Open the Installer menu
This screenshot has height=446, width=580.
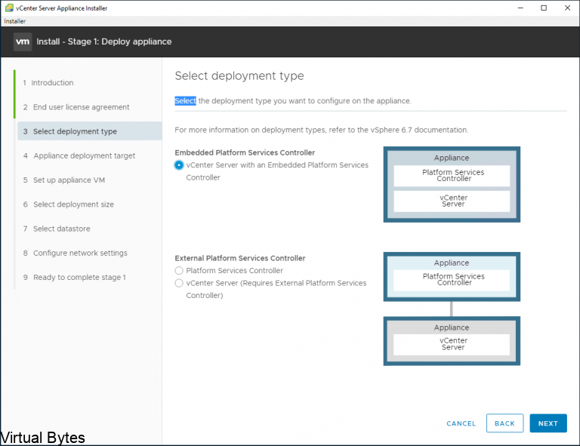tap(15, 21)
